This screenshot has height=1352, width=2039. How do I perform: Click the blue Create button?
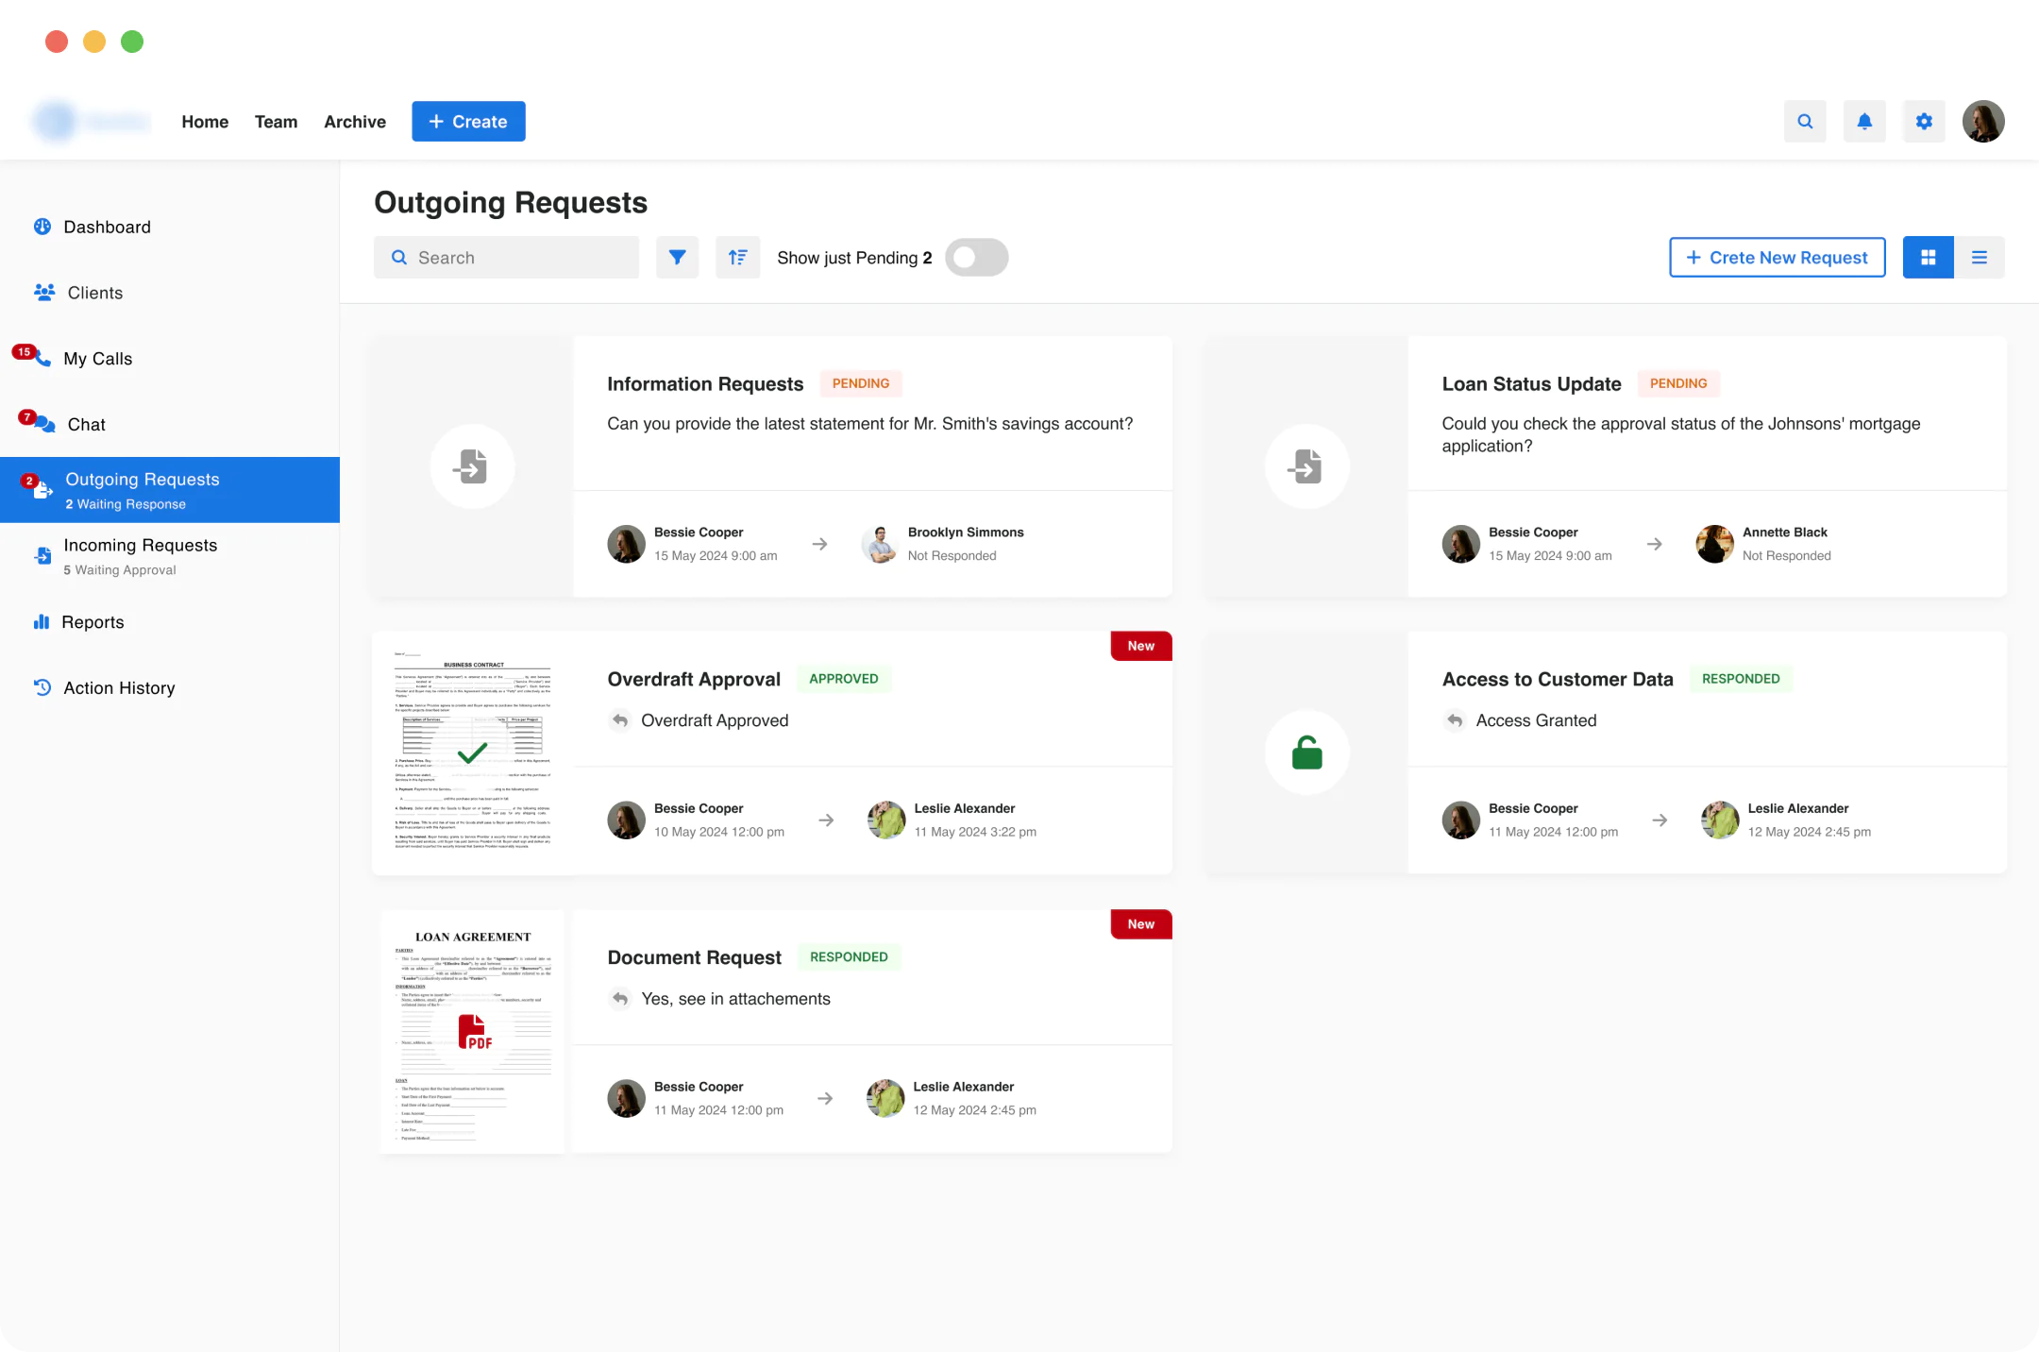point(468,122)
